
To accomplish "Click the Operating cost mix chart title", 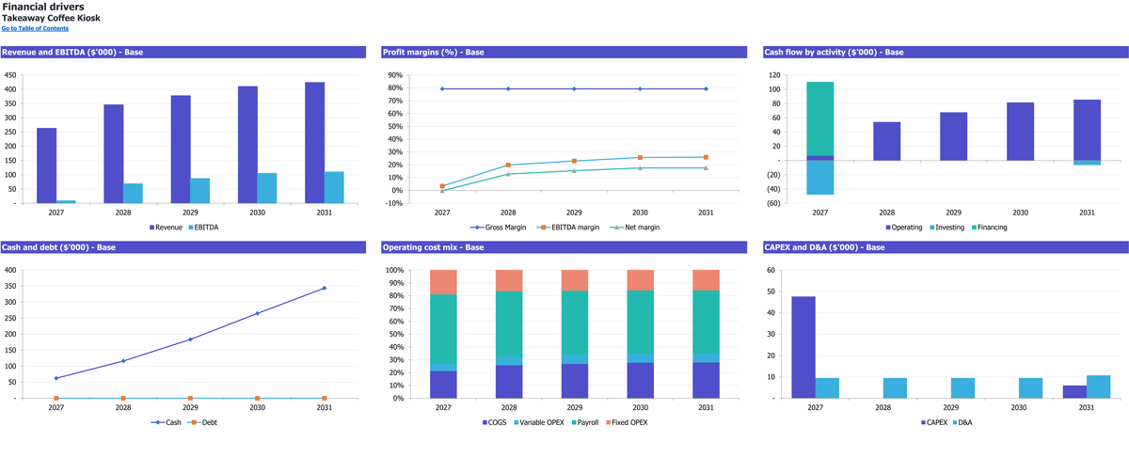I will tap(434, 247).
